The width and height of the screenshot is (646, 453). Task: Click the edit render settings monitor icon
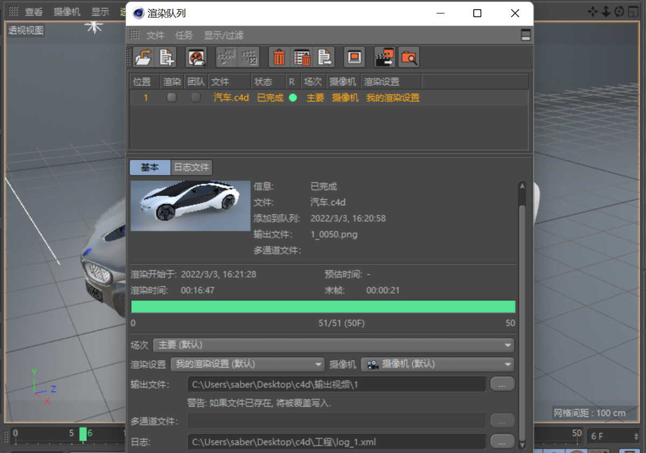(354, 57)
